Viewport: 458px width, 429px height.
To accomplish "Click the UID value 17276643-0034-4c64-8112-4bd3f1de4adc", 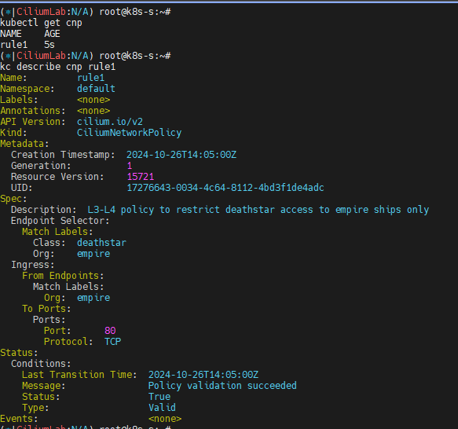I will pos(225,188).
